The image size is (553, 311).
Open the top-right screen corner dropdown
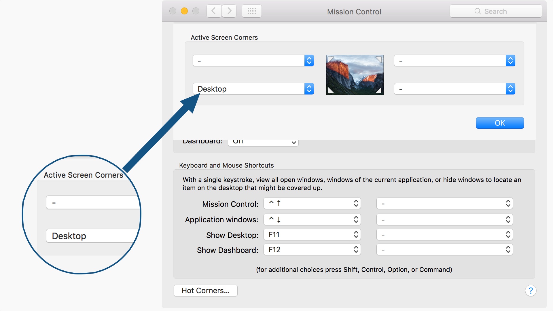454,60
